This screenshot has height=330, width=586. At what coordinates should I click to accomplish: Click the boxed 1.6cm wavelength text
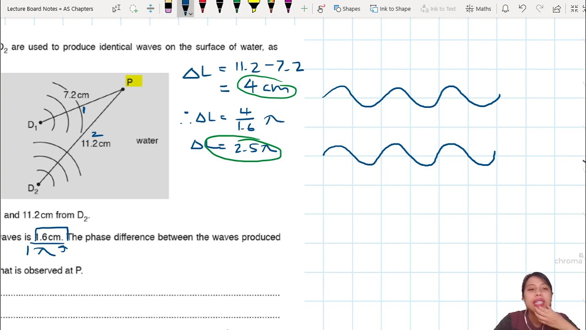click(49, 237)
